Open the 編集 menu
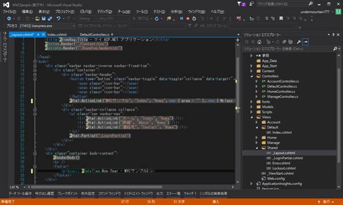This screenshot has width=343, height=205. tap(27, 11)
